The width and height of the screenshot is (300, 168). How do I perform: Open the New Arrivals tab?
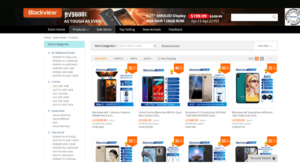coord(152,29)
